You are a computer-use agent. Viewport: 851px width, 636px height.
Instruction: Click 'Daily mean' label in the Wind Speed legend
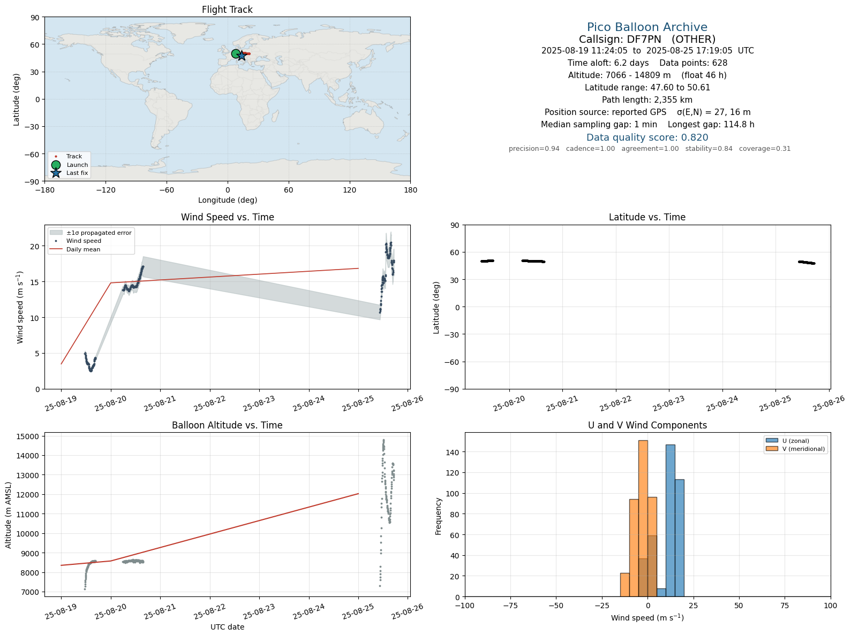(83, 249)
